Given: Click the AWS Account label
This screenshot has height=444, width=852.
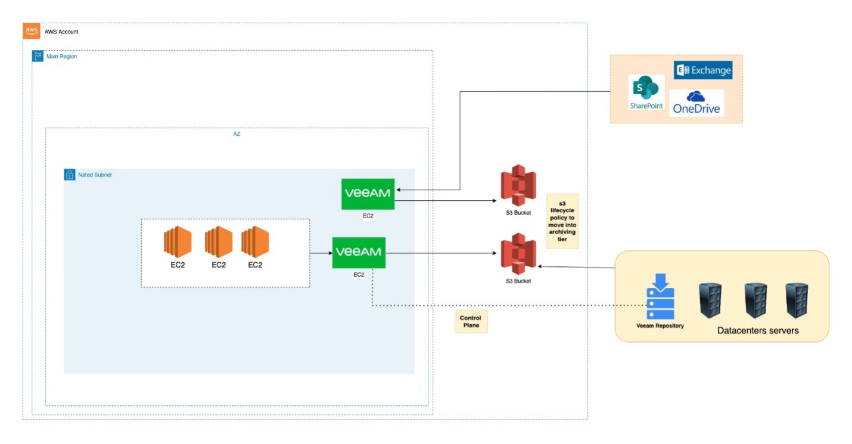Looking at the screenshot, I should click(x=61, y=32).
